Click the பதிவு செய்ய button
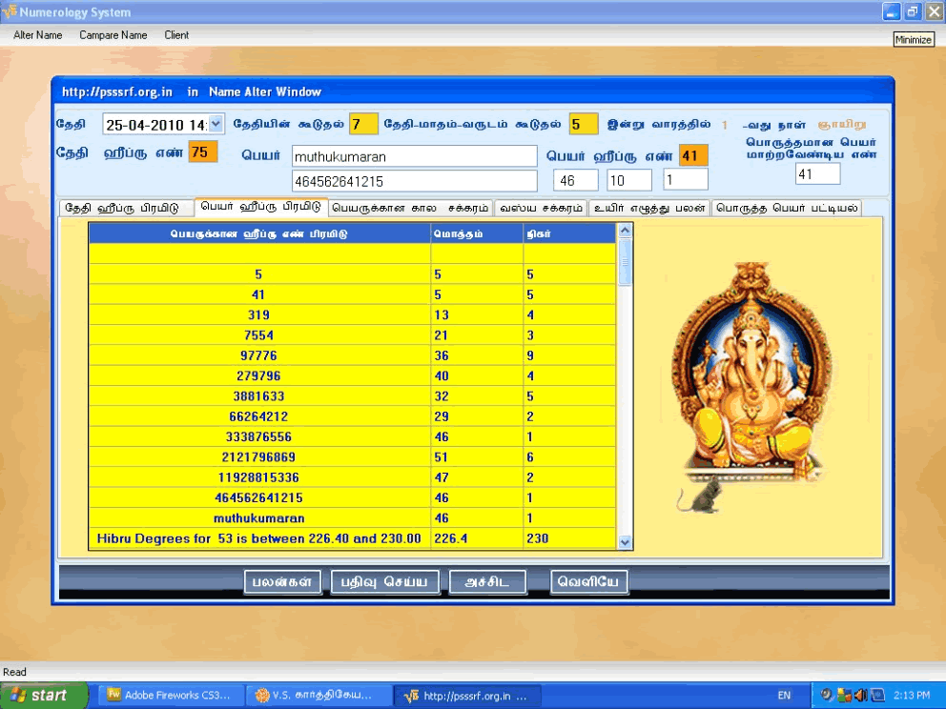 coord(384,582)
